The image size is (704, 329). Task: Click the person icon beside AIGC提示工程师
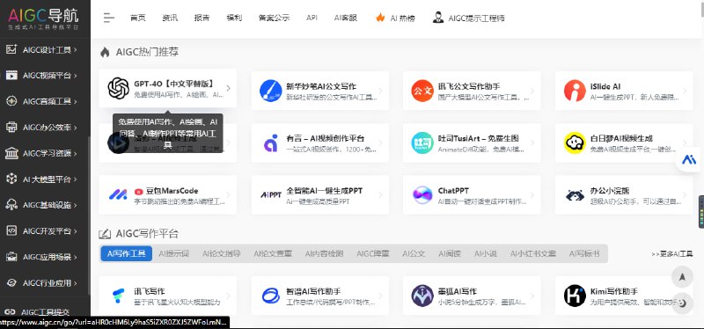click(x=437, y=18)
